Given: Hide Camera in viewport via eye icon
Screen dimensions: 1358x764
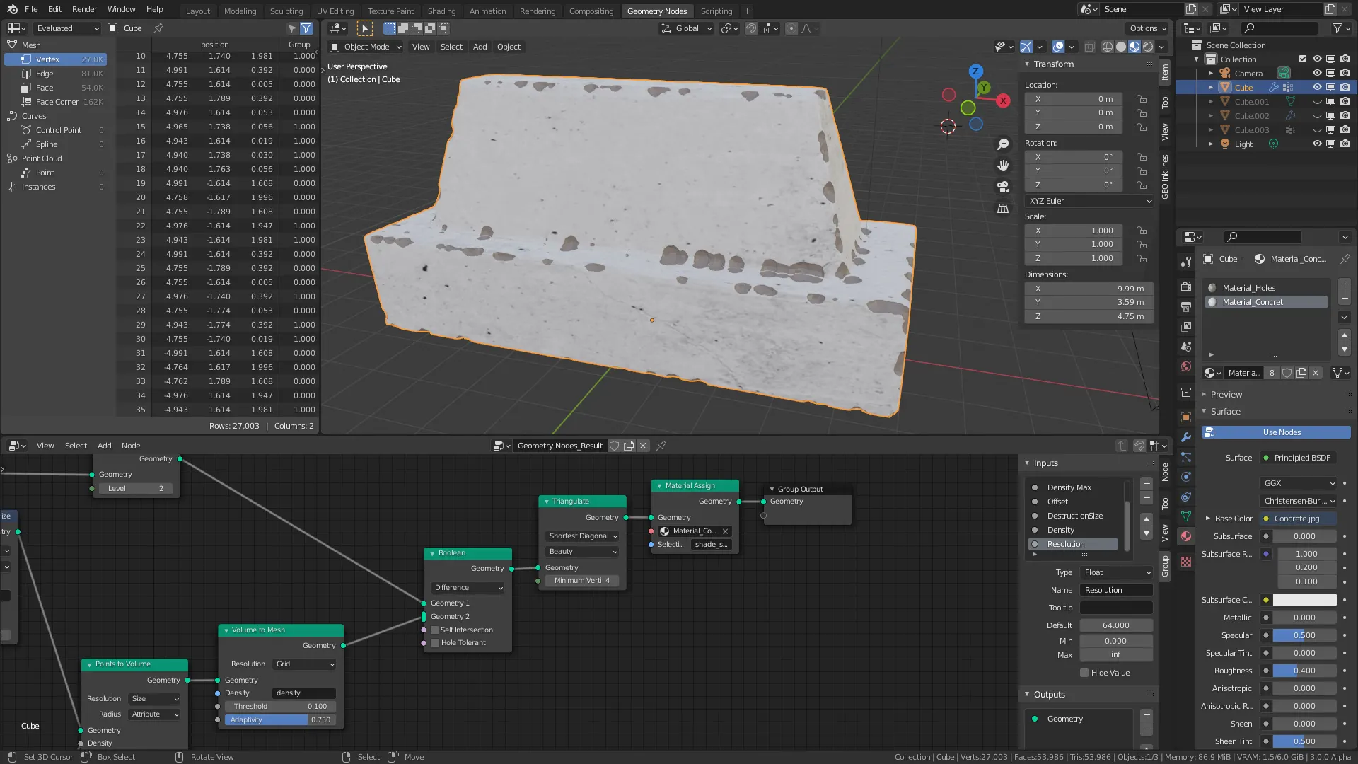Looking at the screenshot, I should (1317, 74).
